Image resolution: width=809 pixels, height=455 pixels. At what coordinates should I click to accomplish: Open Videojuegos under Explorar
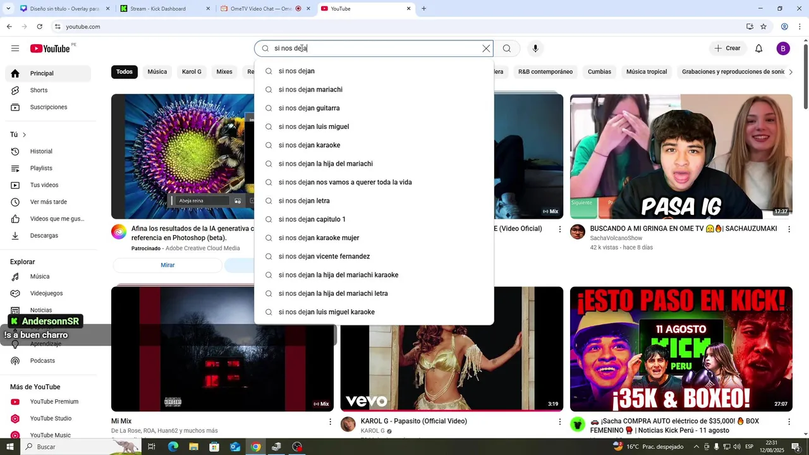(48, 293)
